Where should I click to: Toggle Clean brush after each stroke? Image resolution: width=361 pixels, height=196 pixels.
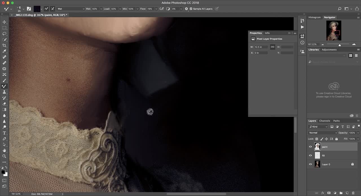pos(52,9)
